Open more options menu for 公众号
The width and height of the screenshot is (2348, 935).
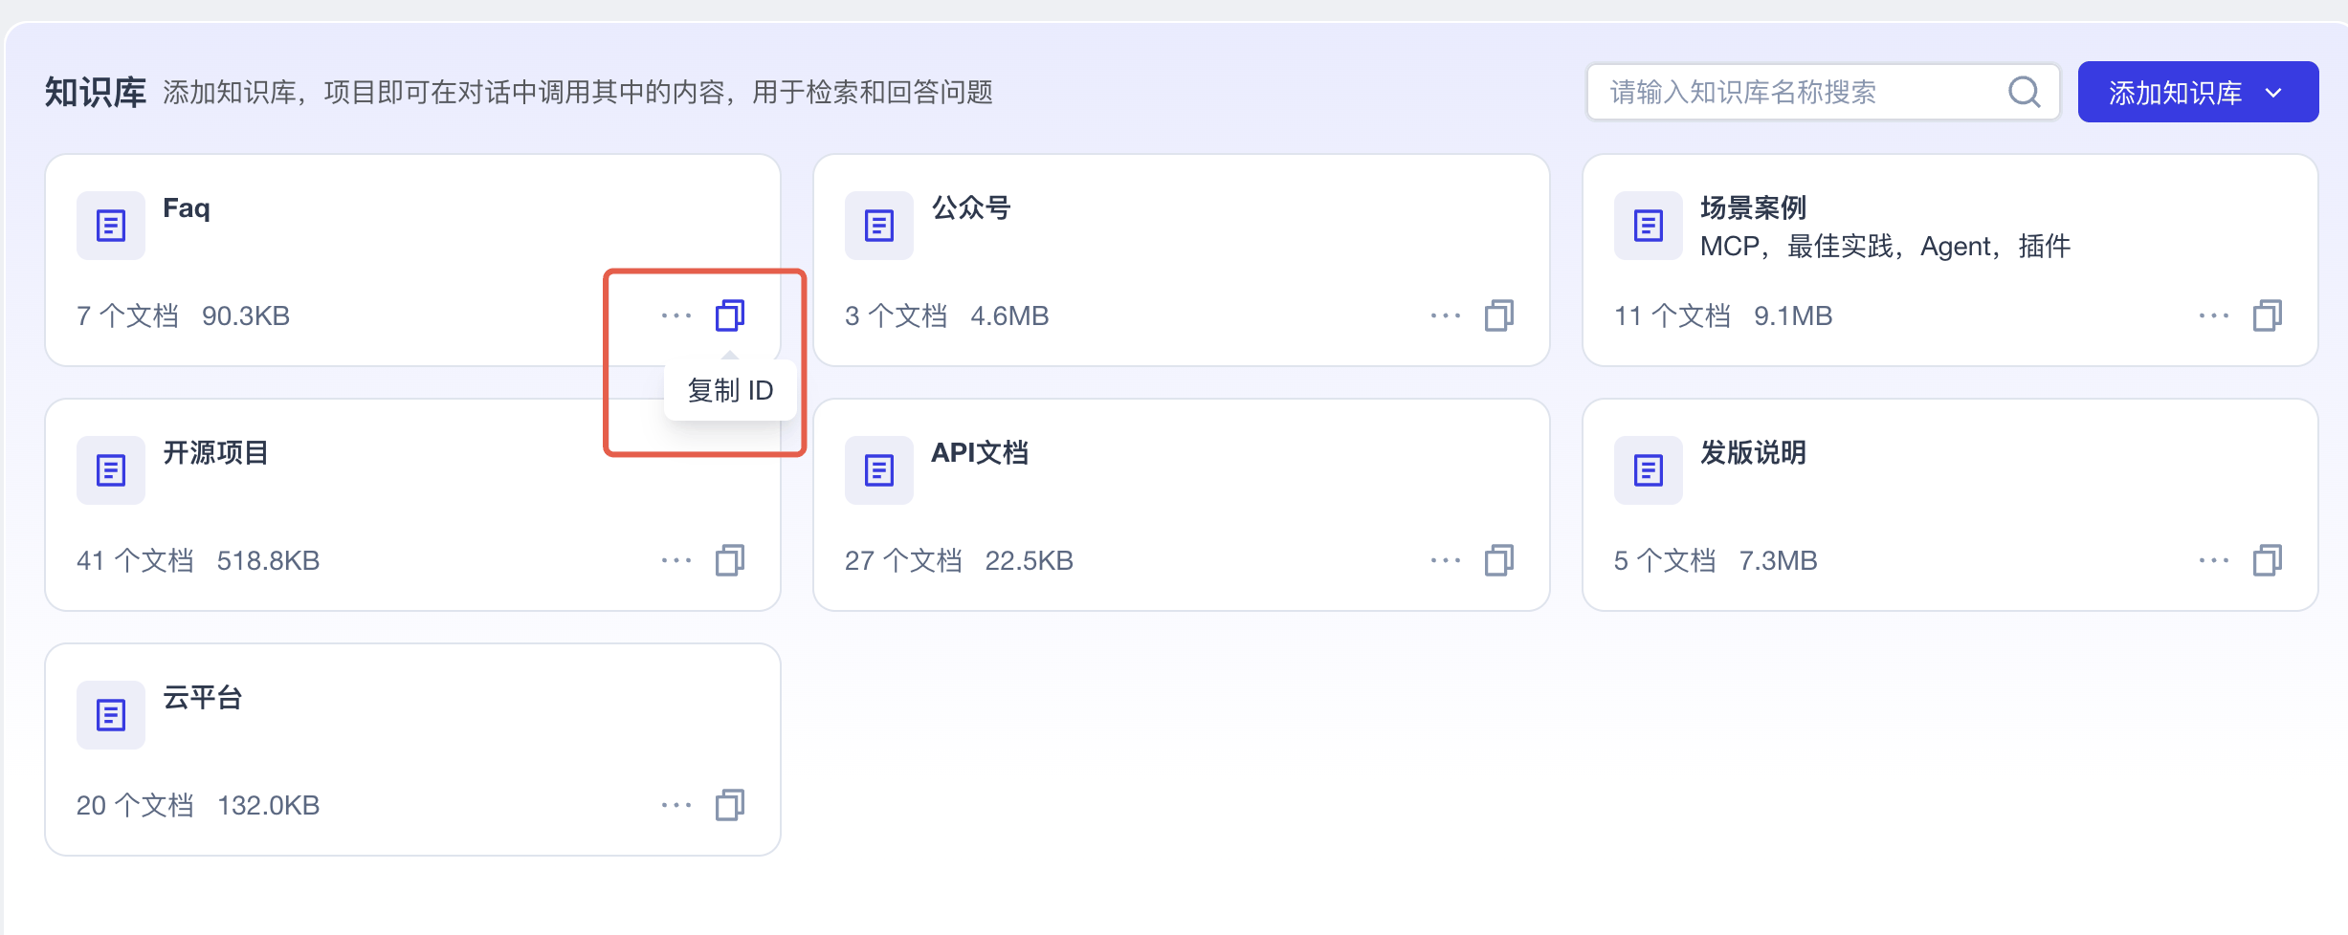(x=1445, y=315)
